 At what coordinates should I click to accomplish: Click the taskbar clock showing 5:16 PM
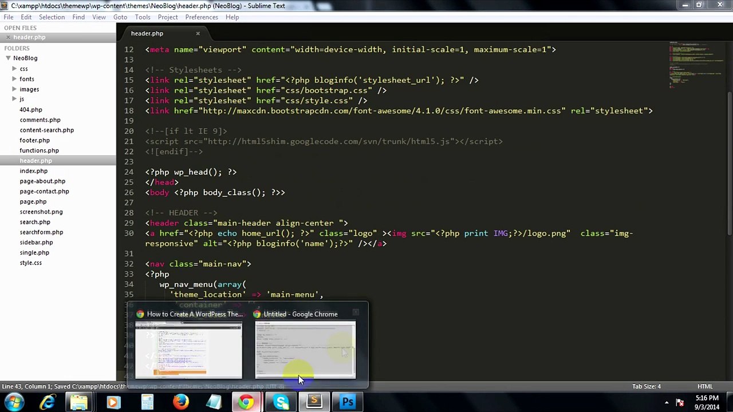(x=707, y=402)
